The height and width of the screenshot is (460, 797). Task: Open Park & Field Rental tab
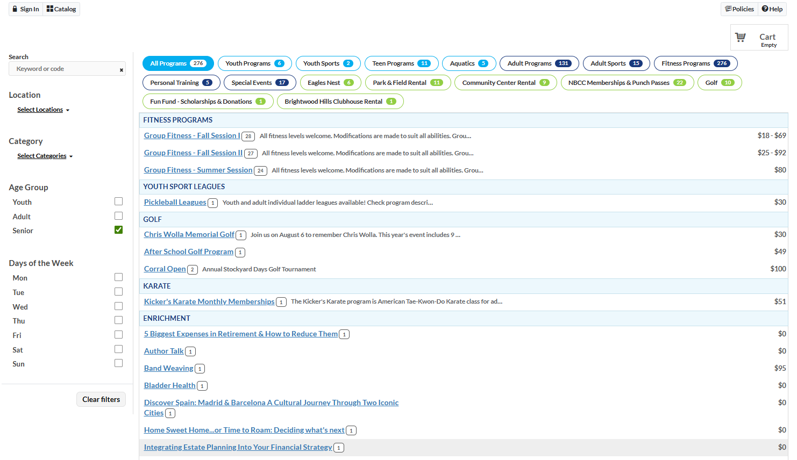click(408, 83)
